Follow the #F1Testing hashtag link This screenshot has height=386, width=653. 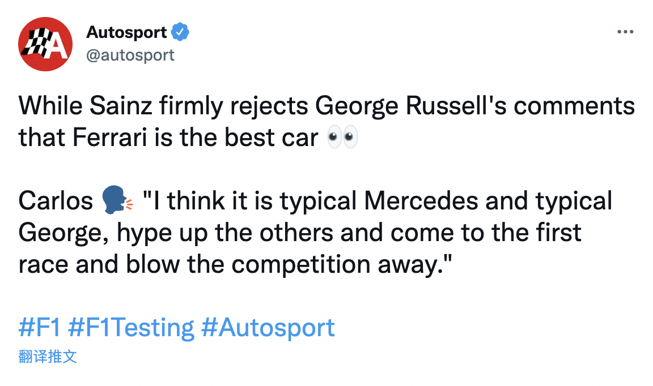click(x=131, y=328)
